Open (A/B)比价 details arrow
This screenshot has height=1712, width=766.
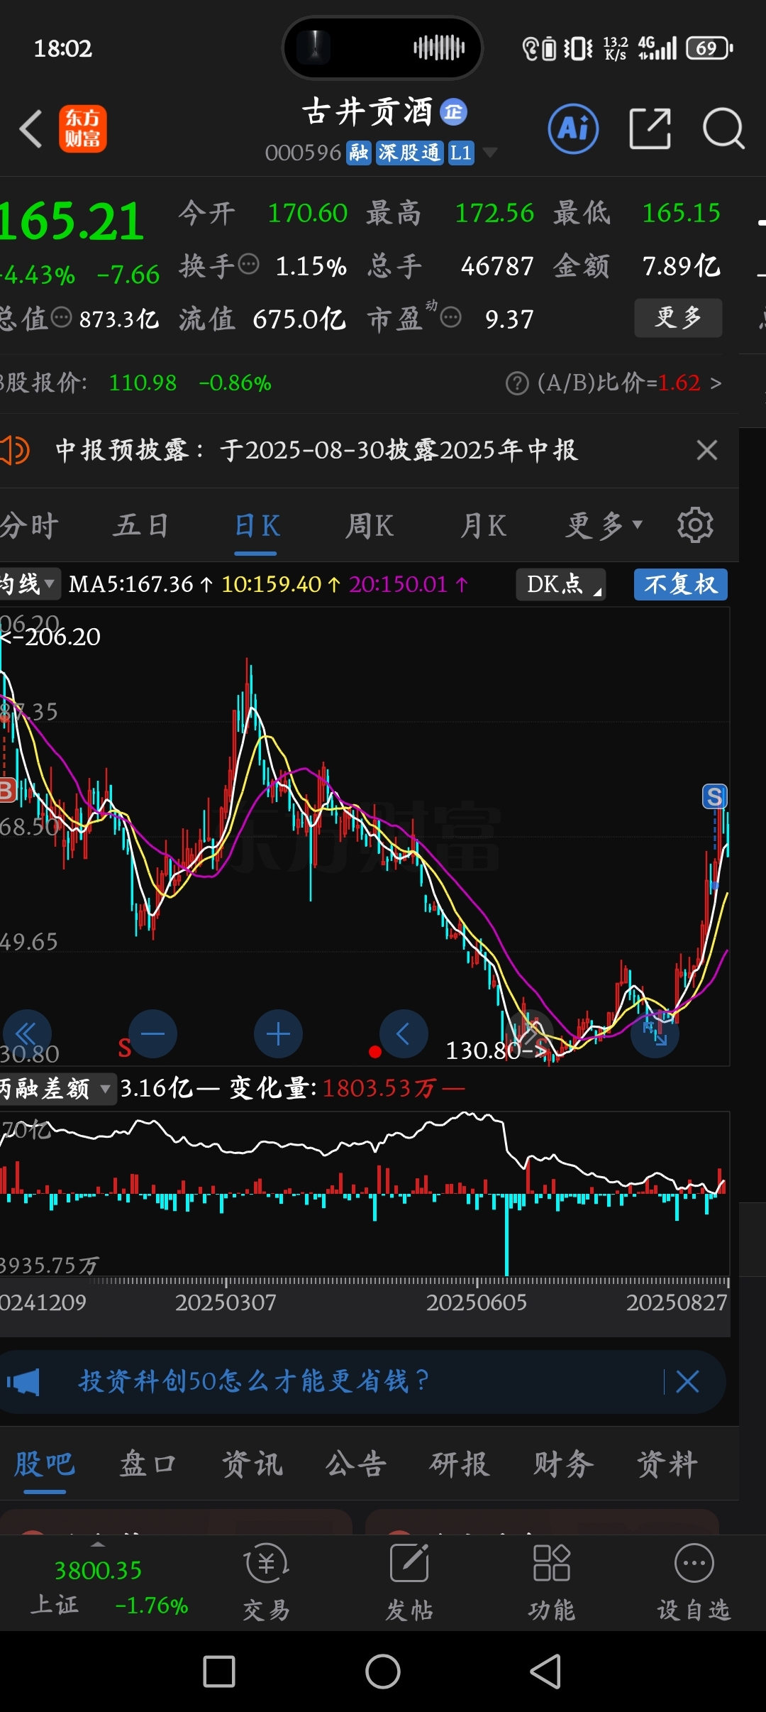click(716, 383)
